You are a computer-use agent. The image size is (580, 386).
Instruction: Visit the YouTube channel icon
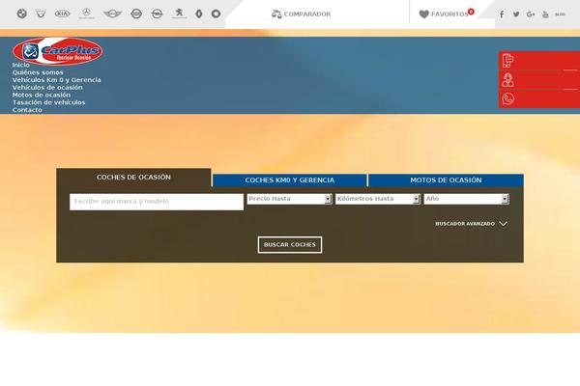(x=545, y=14)
